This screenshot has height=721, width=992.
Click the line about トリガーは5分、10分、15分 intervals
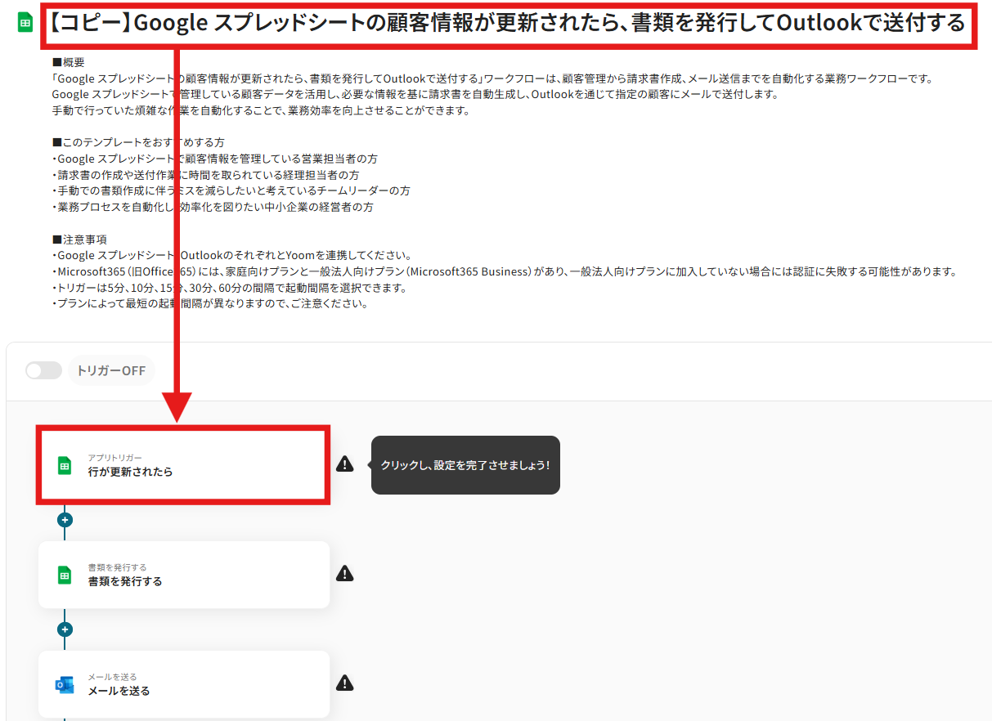(x=229, y=288)
